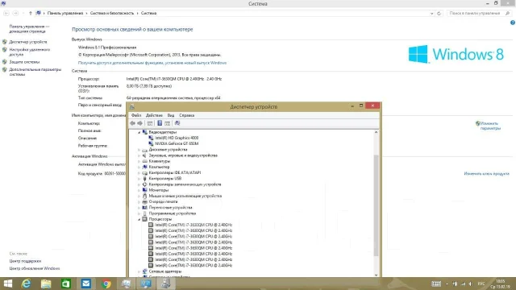The width and height of the screenshot is (516, 290).
Task: Click Изменить ключ продукта link
Action: [486, 174]
